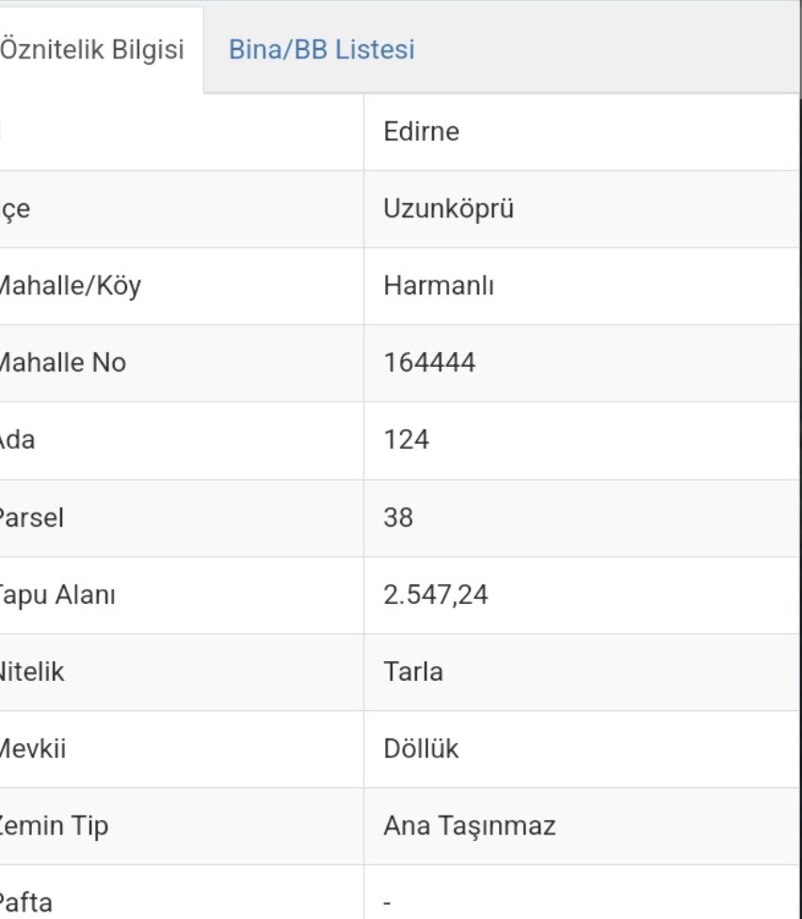This screenshot has width=802, height=919.
Task: Click the Mahalle No label cell
Action: pos(63,363)
